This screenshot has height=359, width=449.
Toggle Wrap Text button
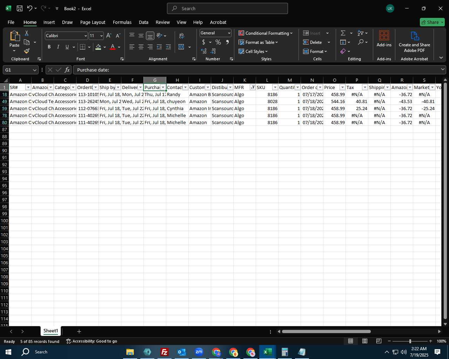click(181, 36)
